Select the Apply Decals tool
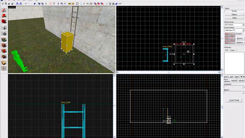The image size is (245, 138). 4,51
